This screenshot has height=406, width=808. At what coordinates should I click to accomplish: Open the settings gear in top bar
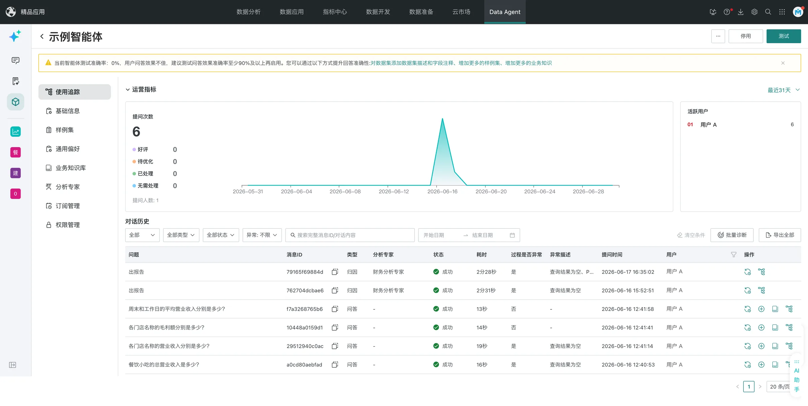click(754, 12)
